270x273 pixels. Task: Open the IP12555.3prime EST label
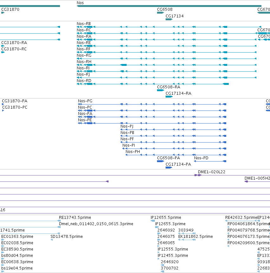173,249
